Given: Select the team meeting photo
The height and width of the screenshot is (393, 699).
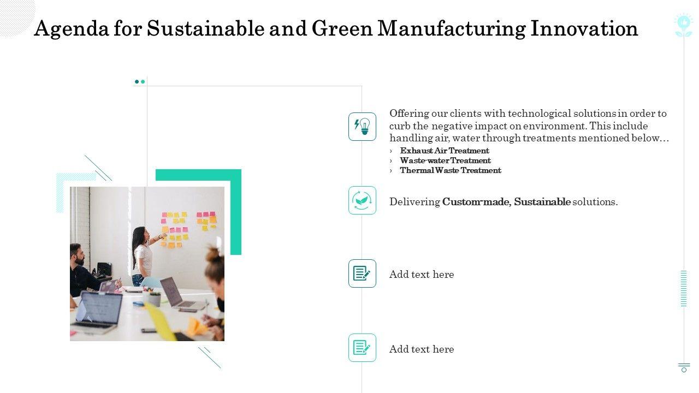Looking at the screenshot, I should tap(147, 264).
